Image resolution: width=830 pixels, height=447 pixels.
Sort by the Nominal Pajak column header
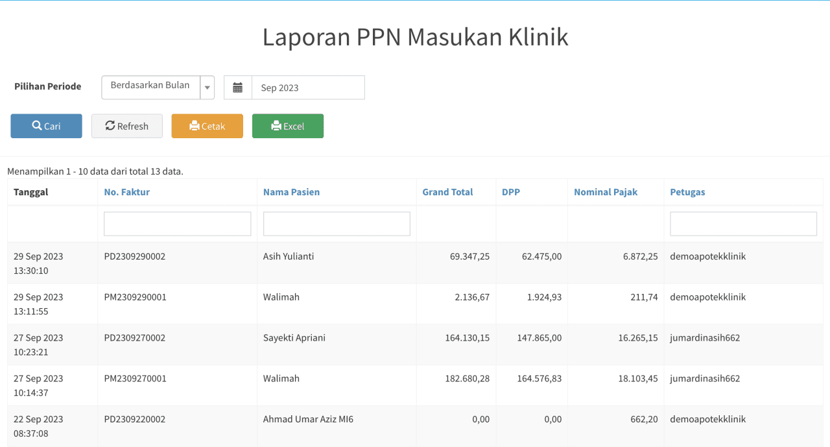606,192
